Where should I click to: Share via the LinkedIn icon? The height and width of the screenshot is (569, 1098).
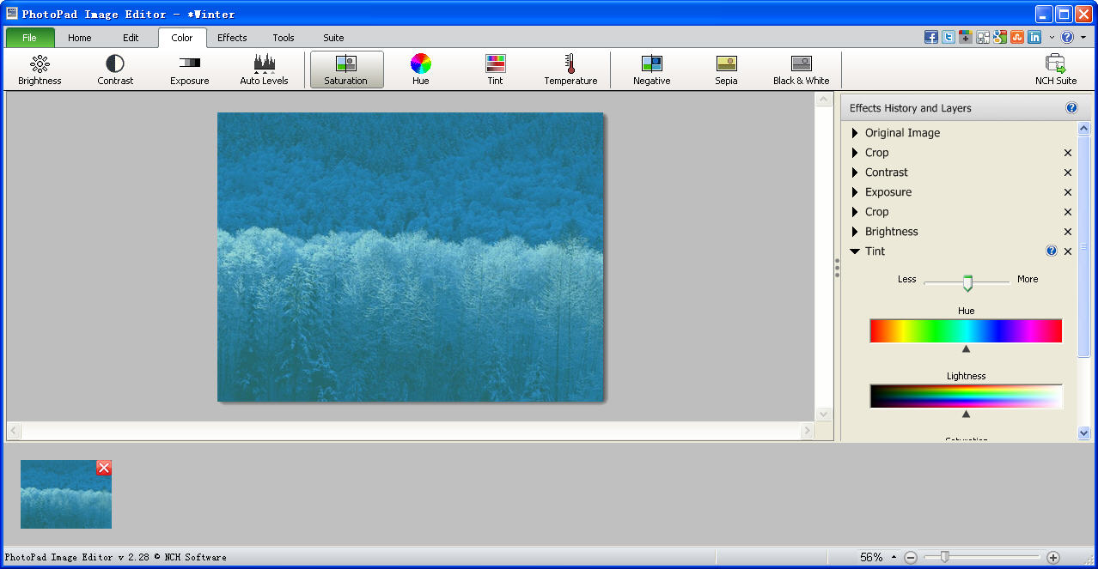[1034, 37]
